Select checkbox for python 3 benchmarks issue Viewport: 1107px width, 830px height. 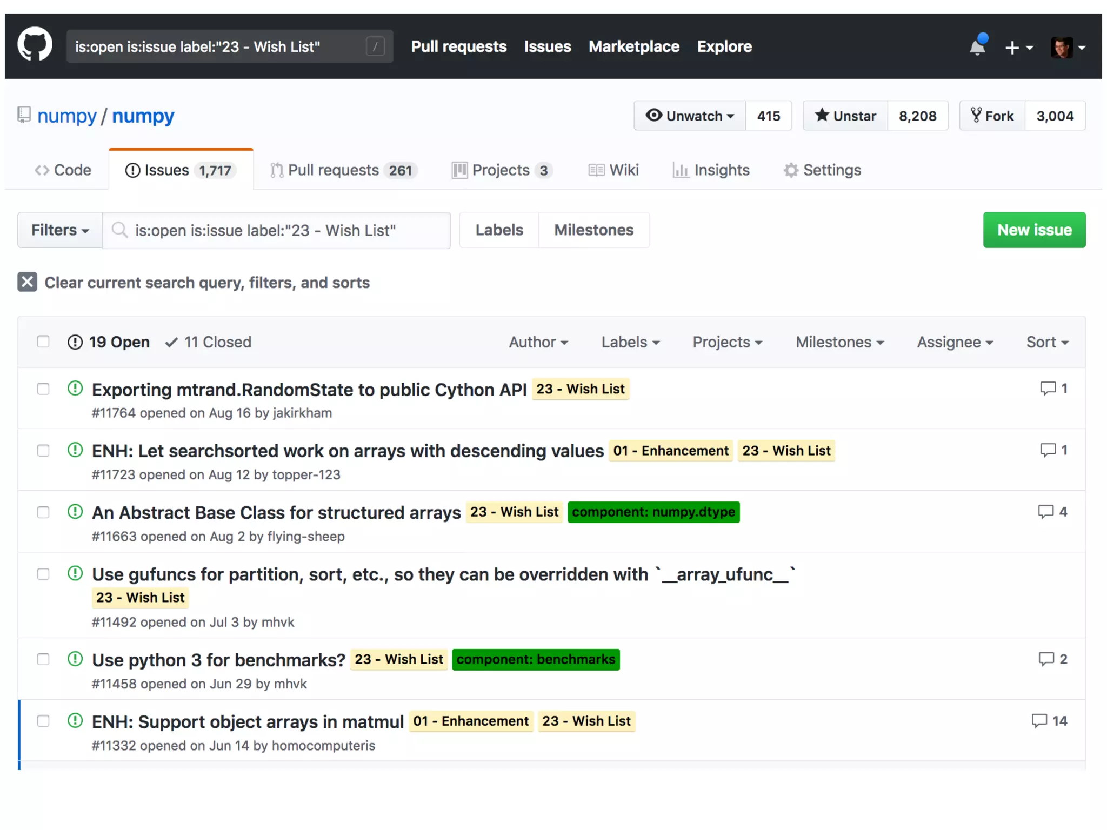click(x=43, y=659)
